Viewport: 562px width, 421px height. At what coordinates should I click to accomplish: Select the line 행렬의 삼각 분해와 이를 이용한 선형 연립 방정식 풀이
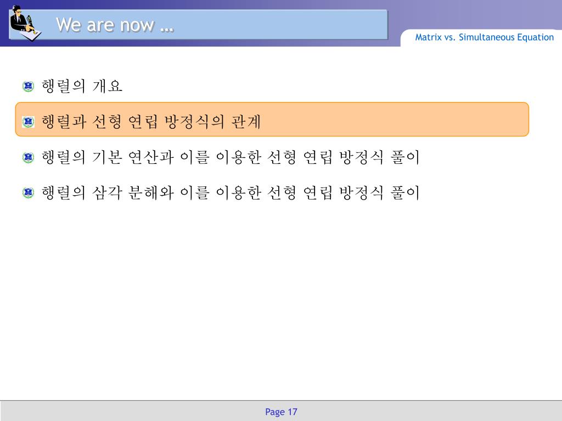point(231,192)
